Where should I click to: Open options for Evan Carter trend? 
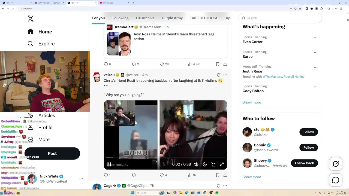[x=316, y=38]
